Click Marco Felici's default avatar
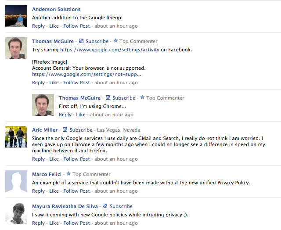 16,181
